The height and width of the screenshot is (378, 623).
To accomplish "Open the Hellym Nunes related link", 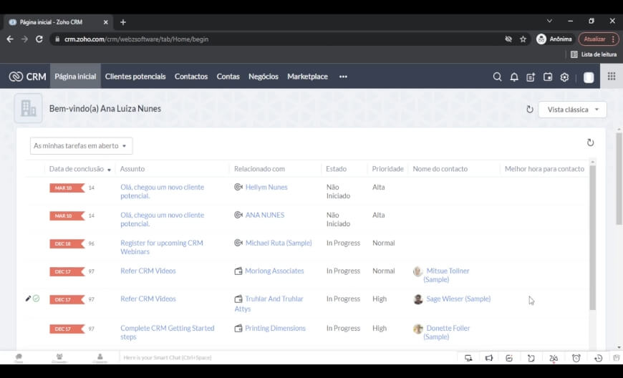I will (266, 187).
